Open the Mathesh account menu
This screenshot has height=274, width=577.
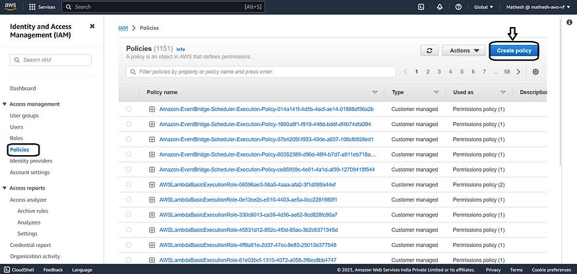pyautogui.click(x=538, y=7)
